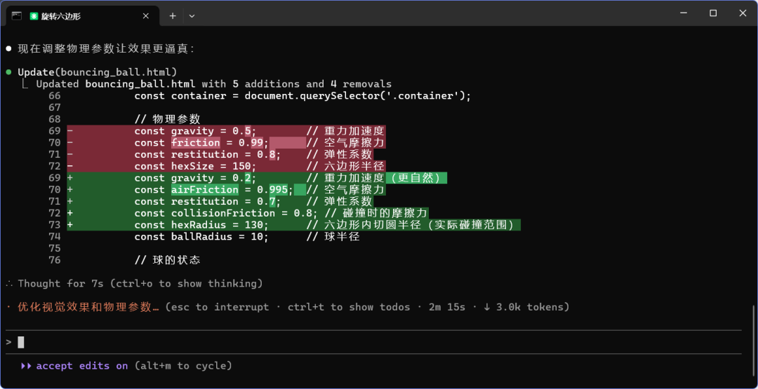This screenshot has width=758, height=389.
Task: Expand the new tab profile dropdown chevron
Action: point(192,15)
